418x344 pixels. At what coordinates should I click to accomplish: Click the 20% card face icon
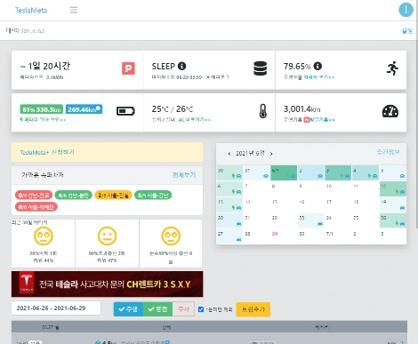pyautogui.click(x=44, y=236)
